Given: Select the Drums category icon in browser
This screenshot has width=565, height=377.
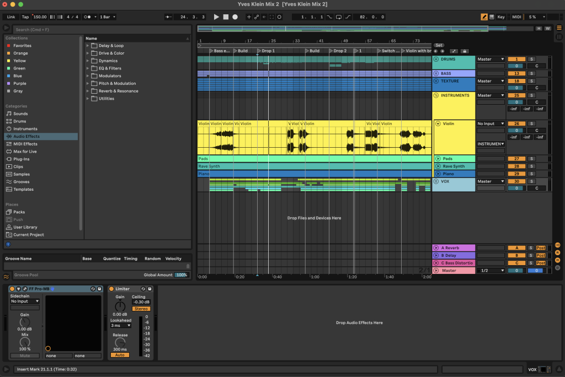Looking at the screenshot, I should pyautogui.click(x=9, y=121).
